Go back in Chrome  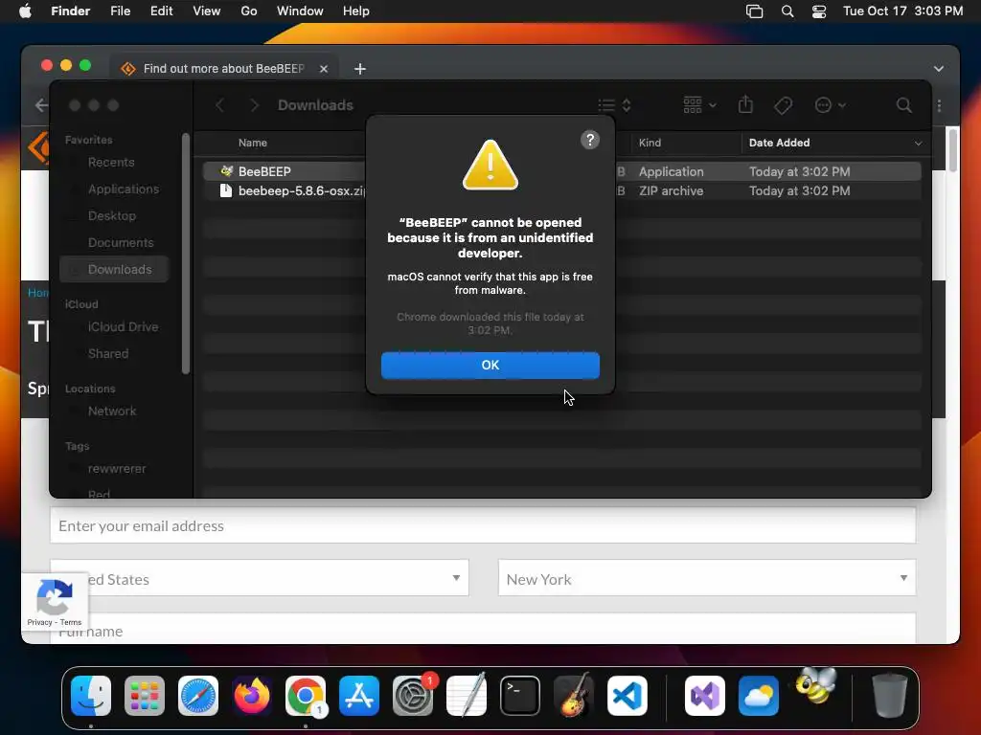point(41,105)
